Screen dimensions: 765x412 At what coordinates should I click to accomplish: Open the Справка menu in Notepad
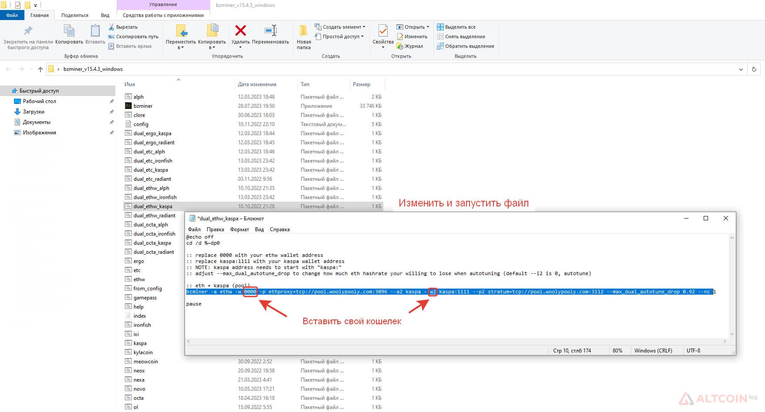pyautogui.click(x=279, y=229)
